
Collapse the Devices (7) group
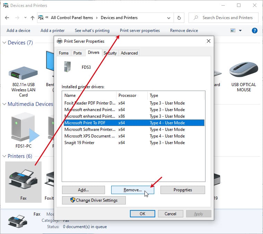click(x=4, y=43)
